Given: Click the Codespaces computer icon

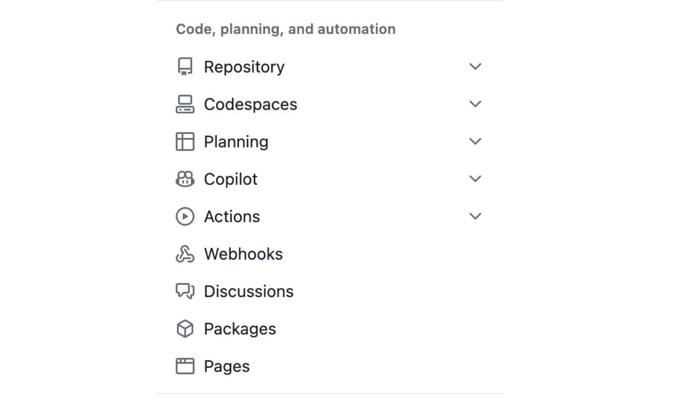Looking at the screenshot, I should (185, 104).
